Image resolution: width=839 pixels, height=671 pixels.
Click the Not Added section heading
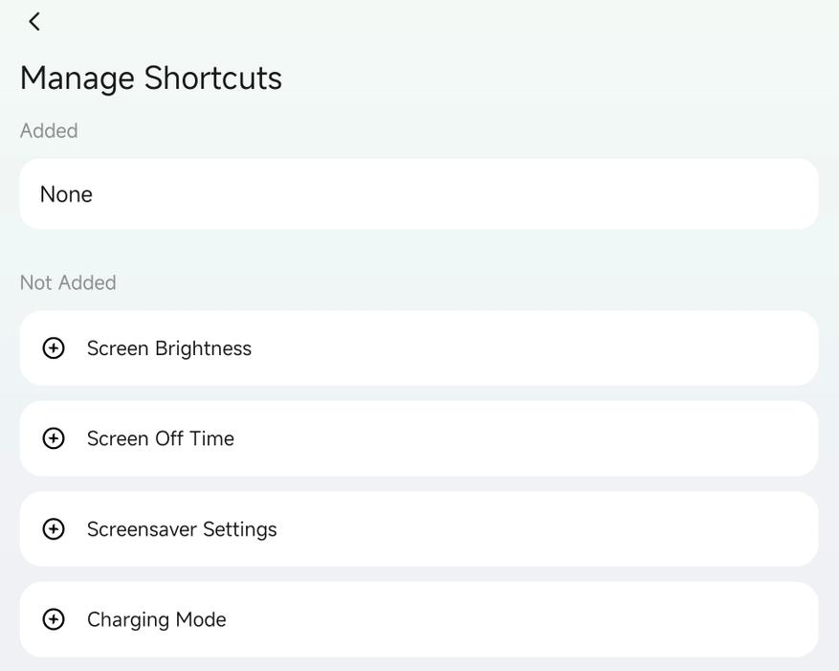click(x=68, y=282)
